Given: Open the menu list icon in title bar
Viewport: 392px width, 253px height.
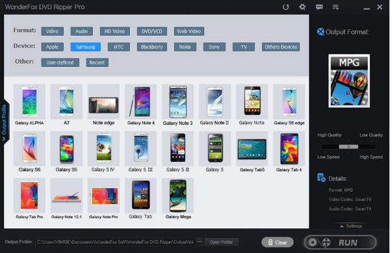Looking at the screenshot, I should coord(335,7).
